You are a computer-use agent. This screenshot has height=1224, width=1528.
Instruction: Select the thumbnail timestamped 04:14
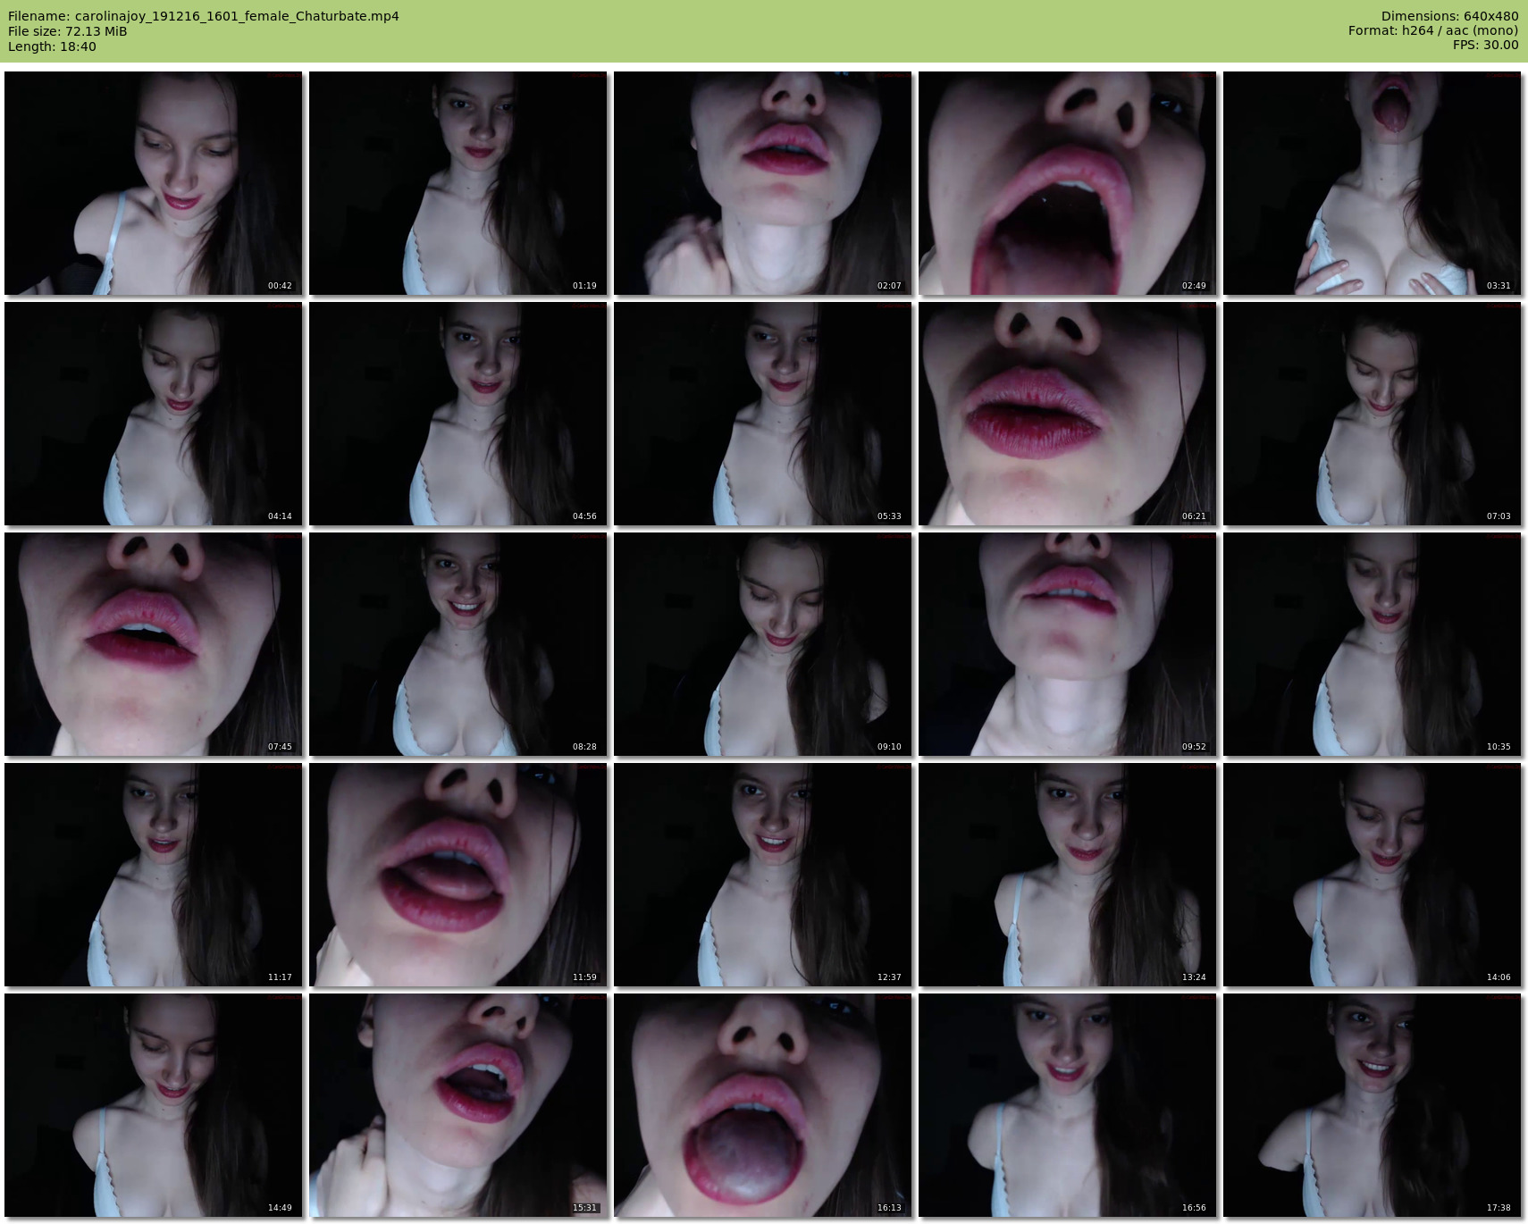click(153, 414)
